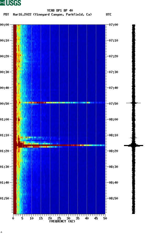This screenshot has height=235, width=145.
Task: Click the 10 Hz frequency tick label
Action: 32,218
